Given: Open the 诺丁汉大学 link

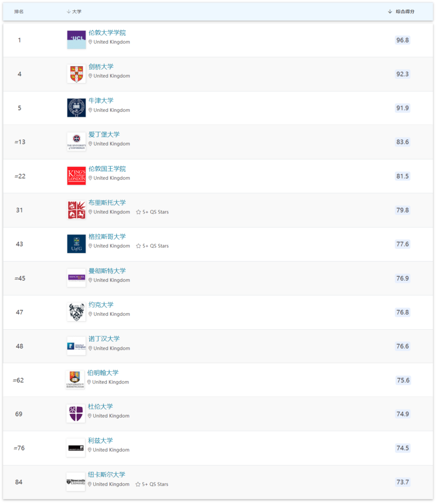Looking at the screenshot, I should (104, 339).
